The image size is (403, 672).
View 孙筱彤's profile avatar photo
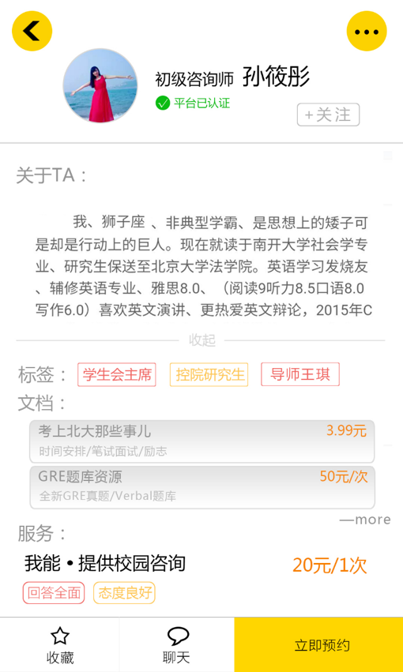(x=100, y=85)
